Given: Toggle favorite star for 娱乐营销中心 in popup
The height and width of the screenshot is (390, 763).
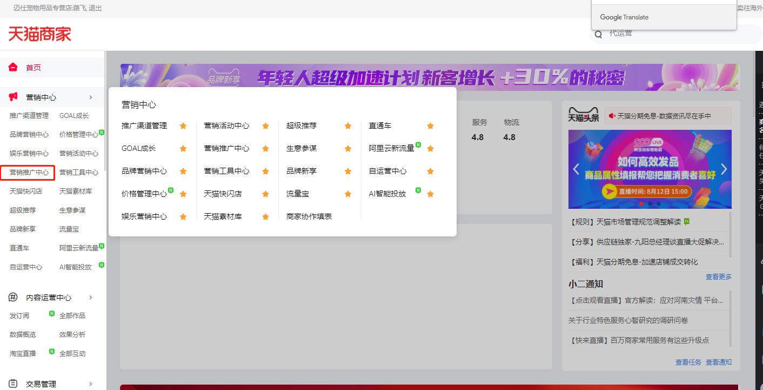Looking at the screenshot, I should pos(183,216).
